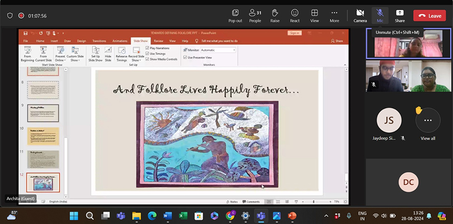This screenshot has height=224, width=453.
Task: Open the People participants panel
Action: click(x=255, y=16)
